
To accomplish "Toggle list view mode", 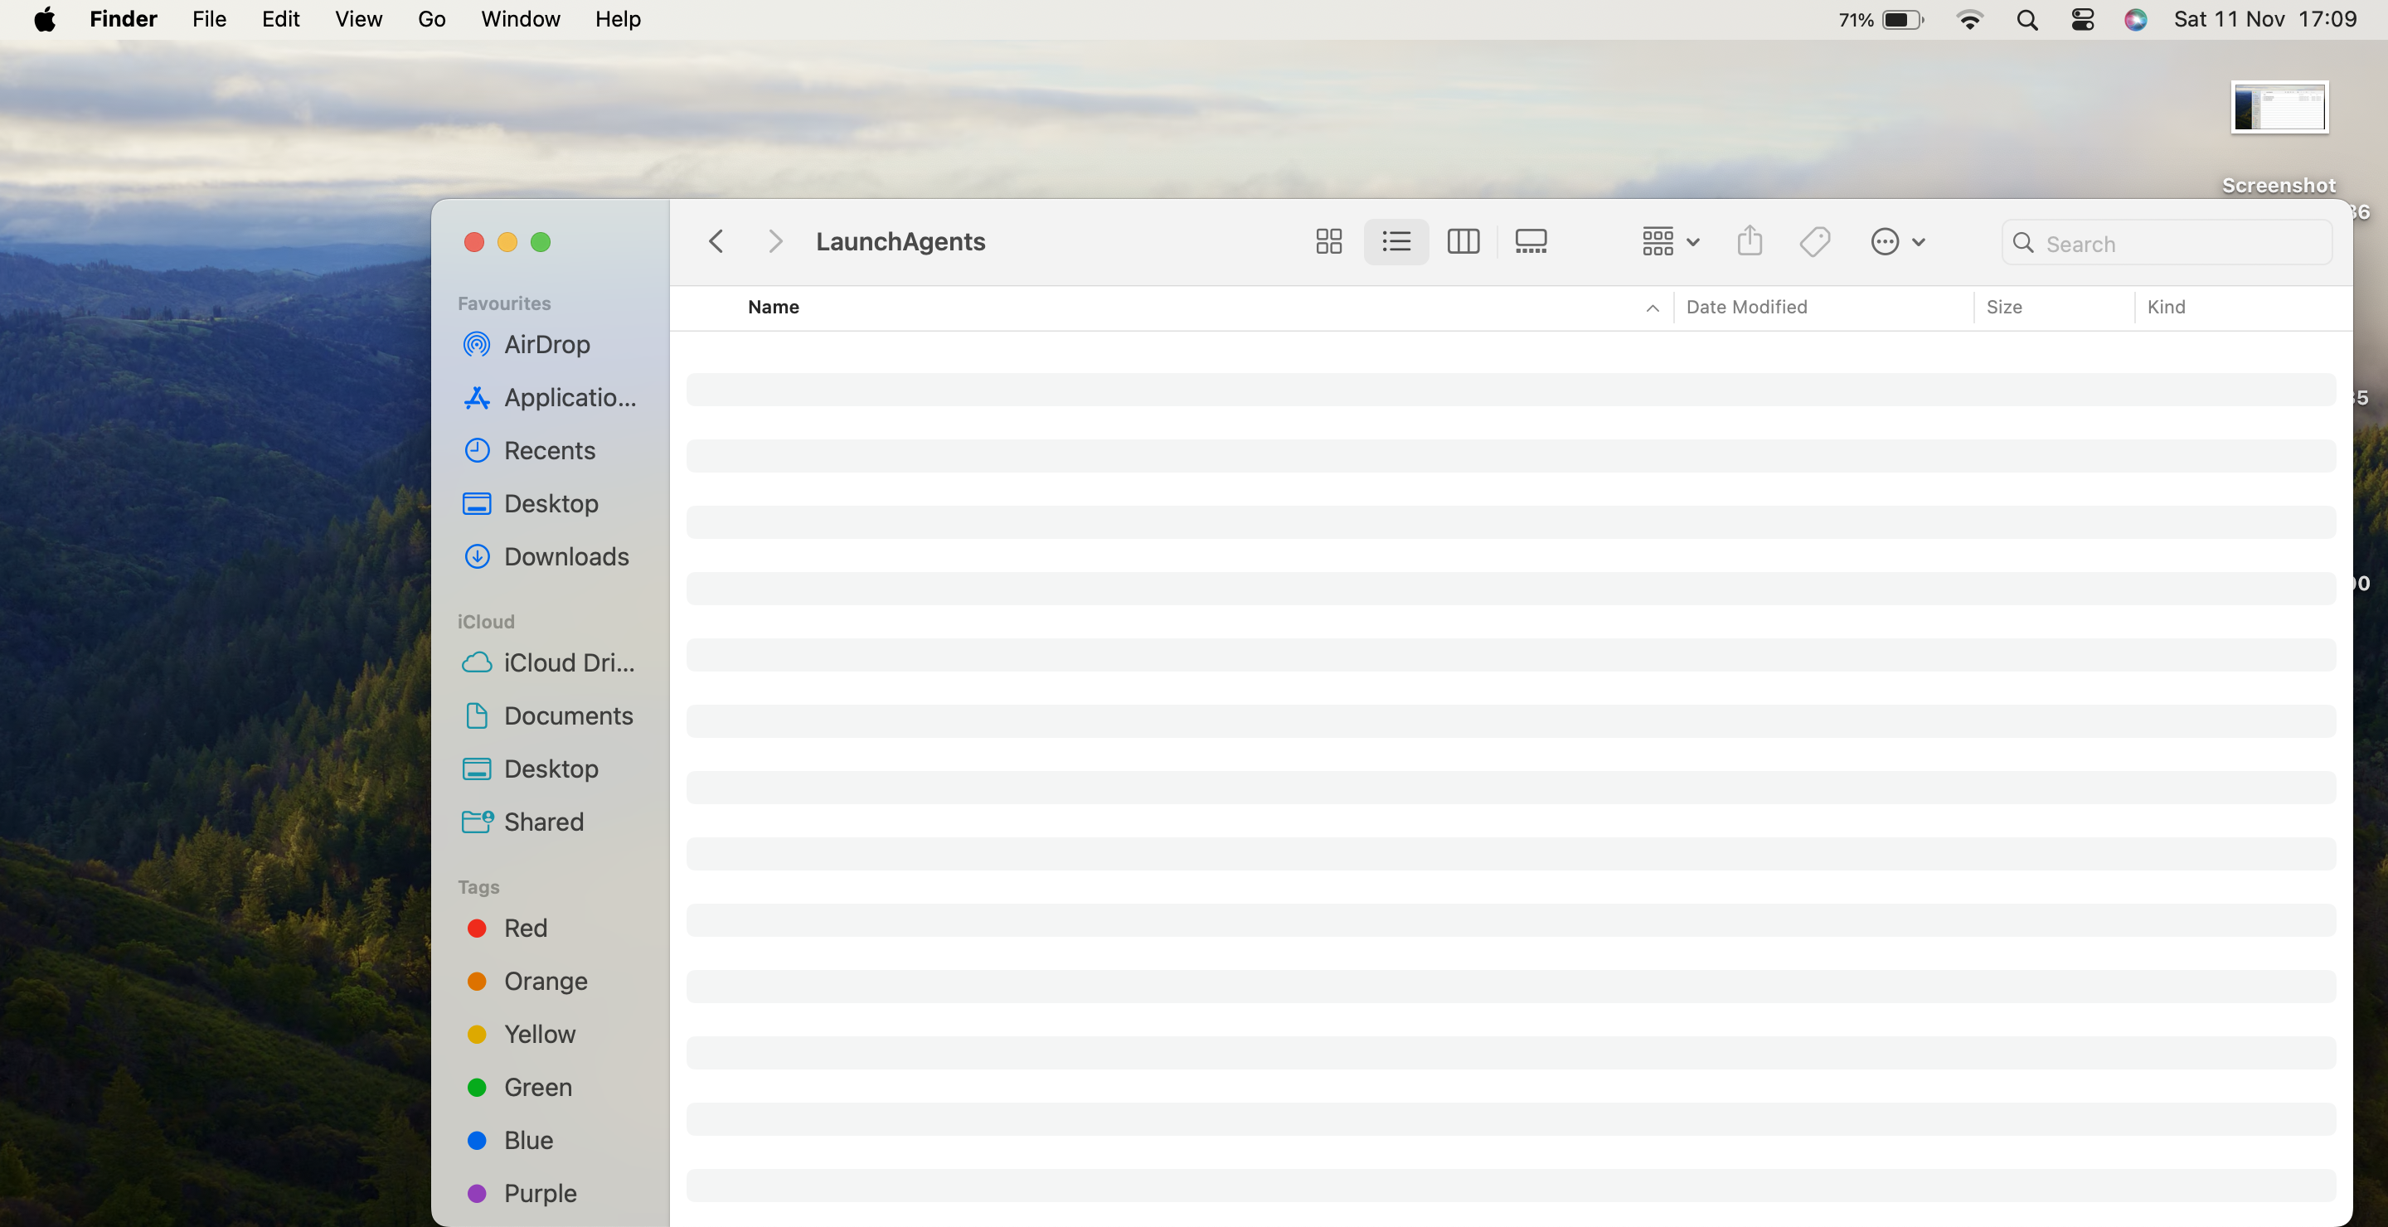I will click(1395, 242).
